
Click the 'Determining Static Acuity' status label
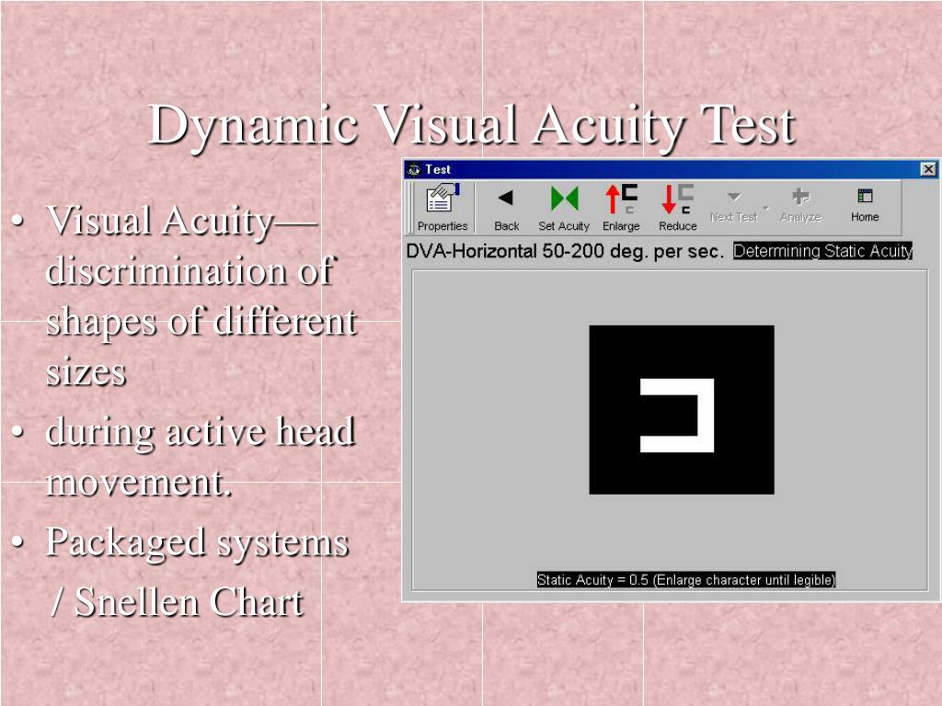[822, 251]
